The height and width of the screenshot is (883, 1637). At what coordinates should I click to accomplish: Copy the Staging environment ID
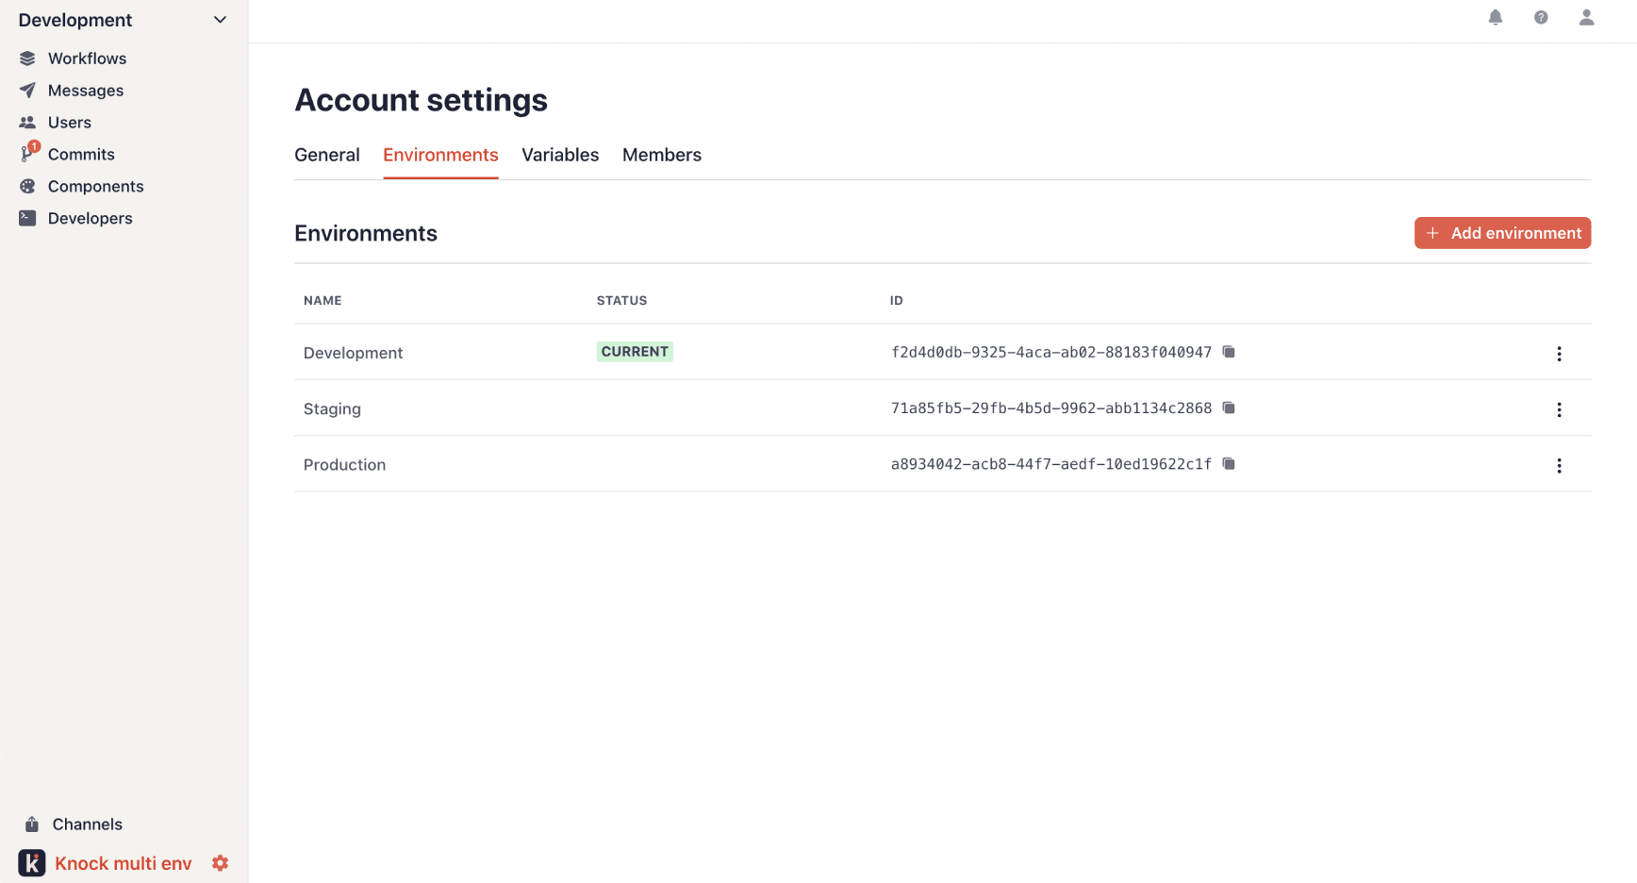point(1229,408)
